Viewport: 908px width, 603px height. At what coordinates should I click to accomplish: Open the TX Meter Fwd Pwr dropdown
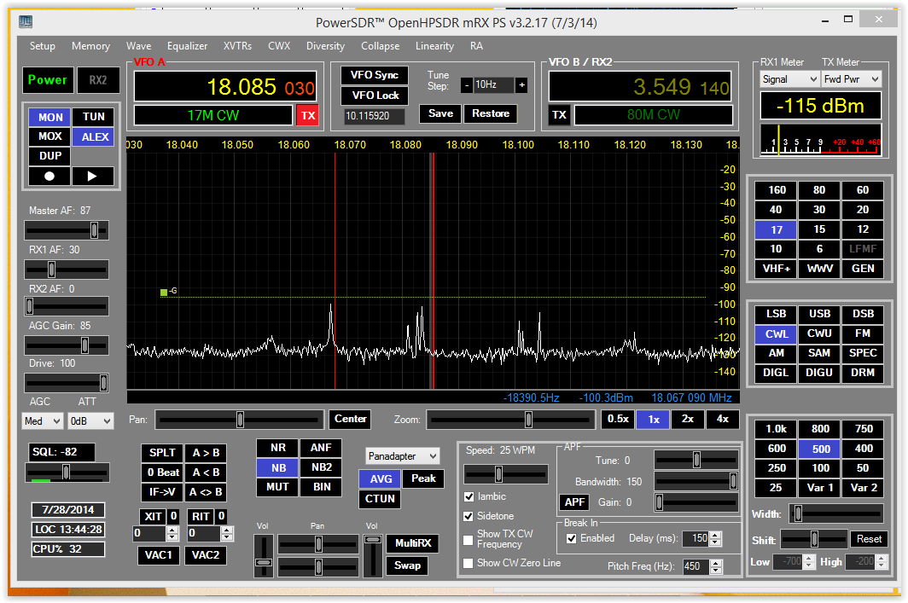[852, 79]
